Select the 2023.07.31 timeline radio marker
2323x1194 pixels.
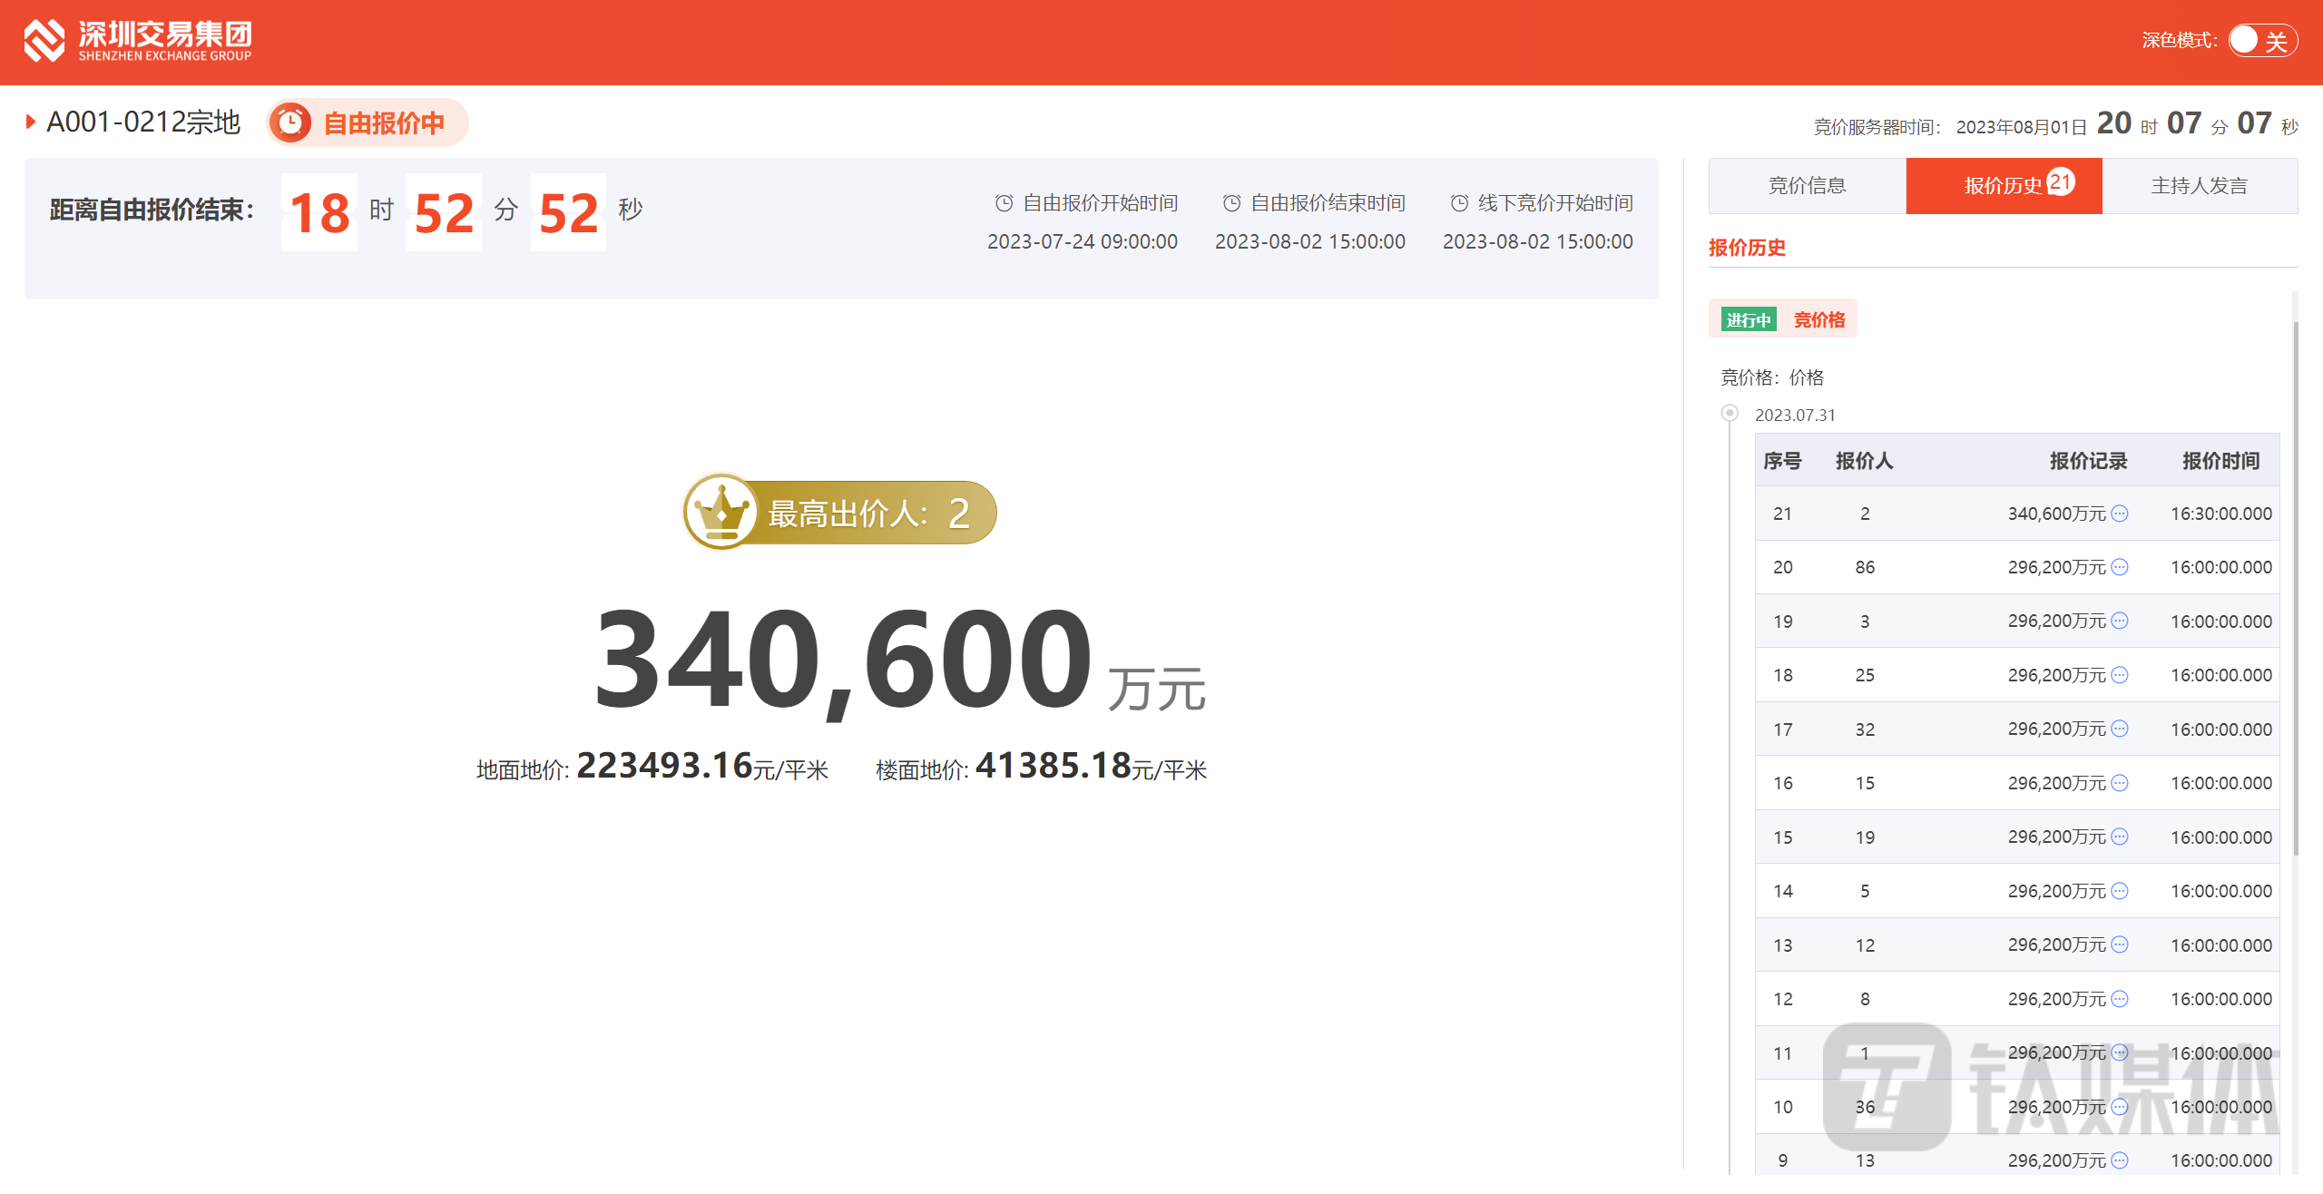coord(1730,413)
